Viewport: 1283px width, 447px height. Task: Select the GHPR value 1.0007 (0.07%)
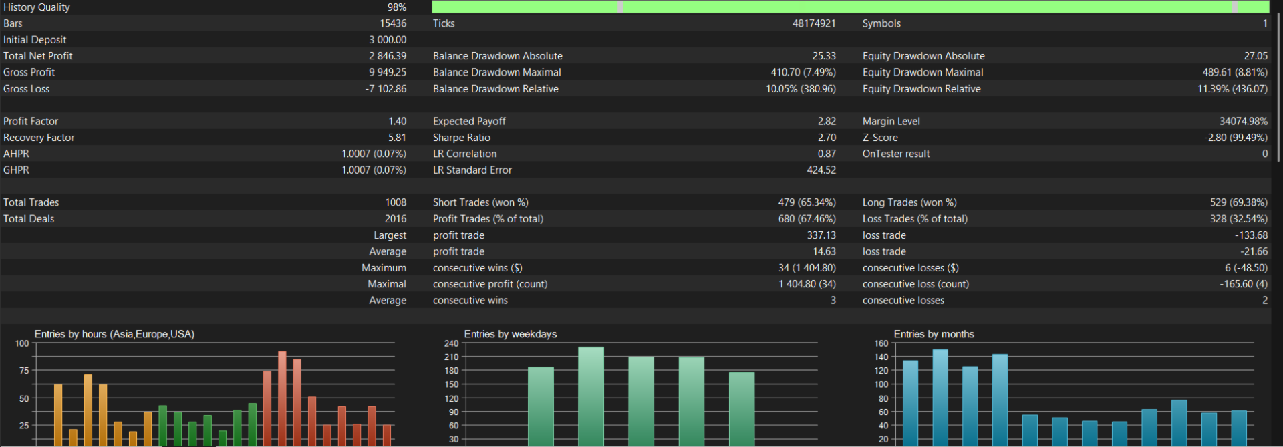[374, 170]
